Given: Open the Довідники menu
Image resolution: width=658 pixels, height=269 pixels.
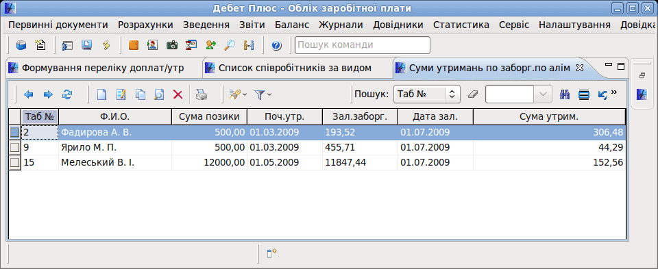Looking at the screenshot, I should tap(398, 25).
